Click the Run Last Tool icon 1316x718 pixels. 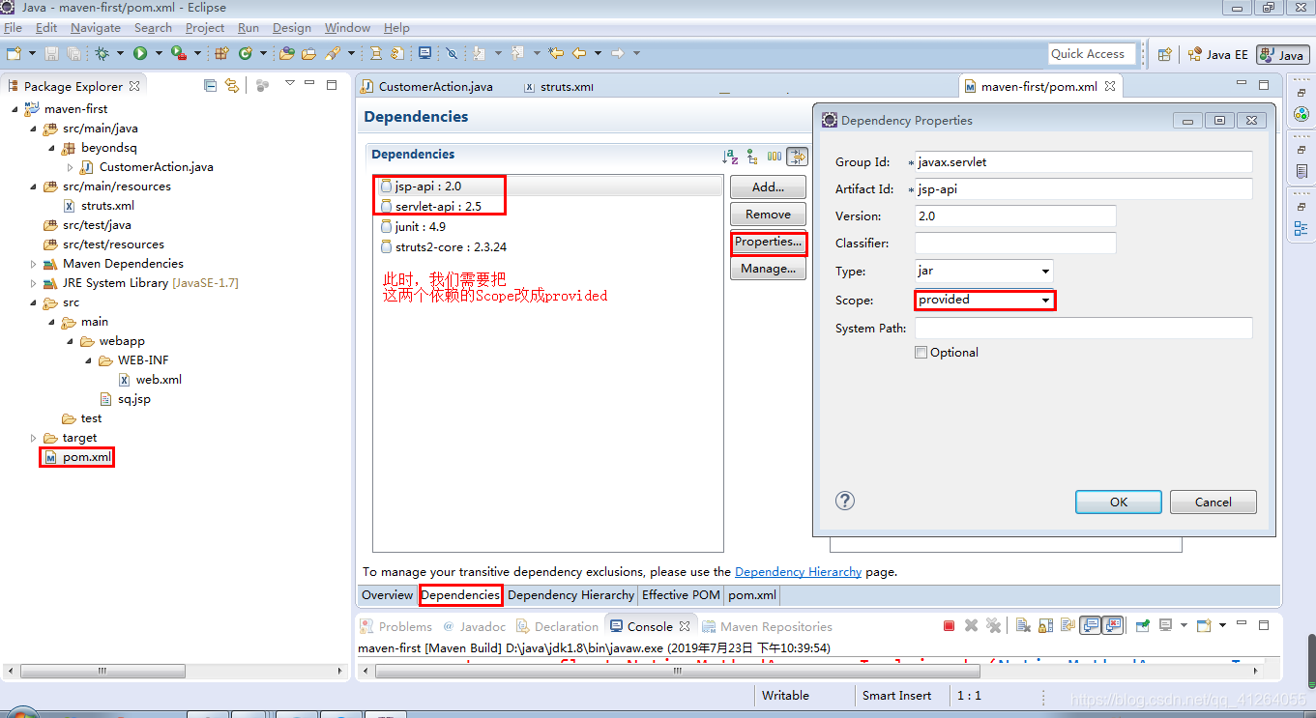(x=178, y=53)
